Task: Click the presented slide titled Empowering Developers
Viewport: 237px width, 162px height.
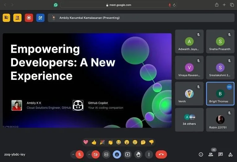Action: (87, 80)
